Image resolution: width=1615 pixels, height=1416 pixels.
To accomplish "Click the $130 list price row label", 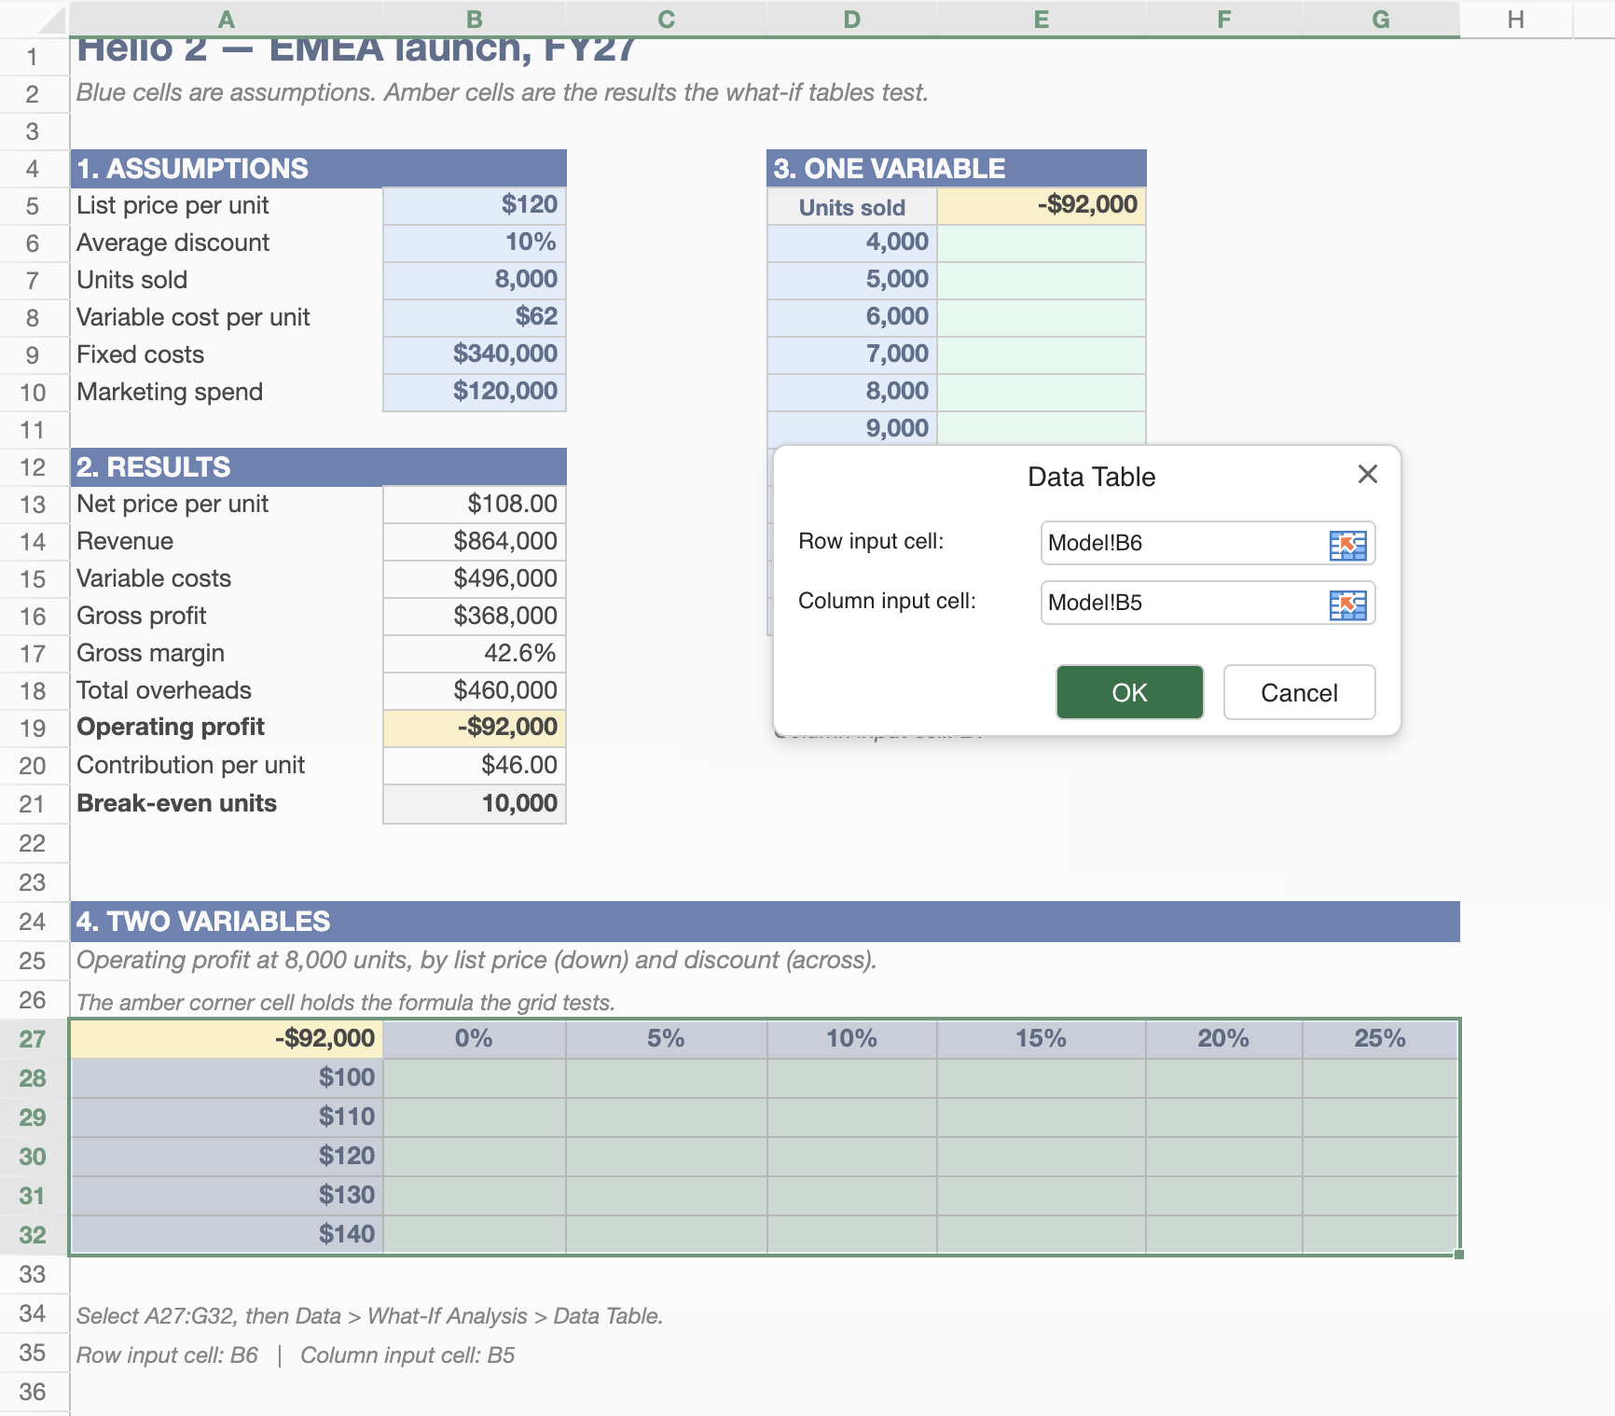I will [x=227, y=1196].
